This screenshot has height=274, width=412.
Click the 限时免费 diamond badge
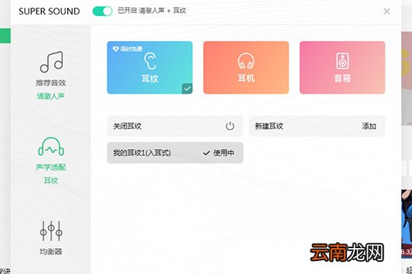(127, 49)
